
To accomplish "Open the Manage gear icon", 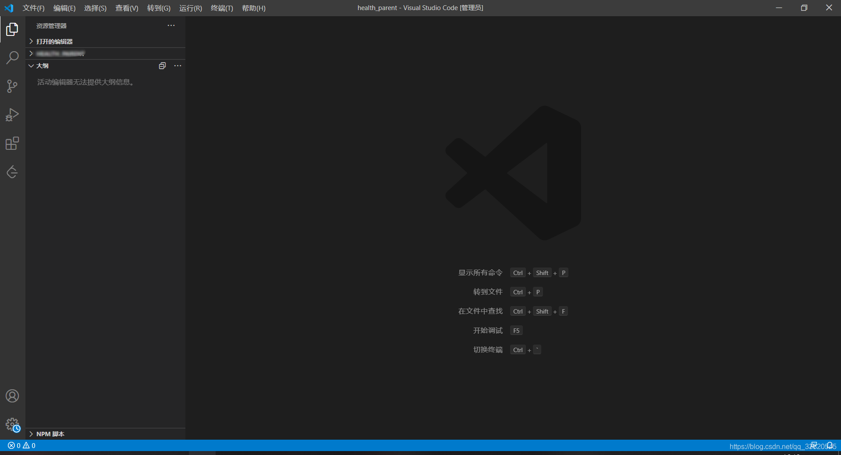I will click(x=12, y=424).
